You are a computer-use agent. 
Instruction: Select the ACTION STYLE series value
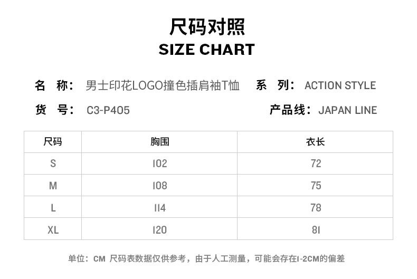(x=340, y=85)
